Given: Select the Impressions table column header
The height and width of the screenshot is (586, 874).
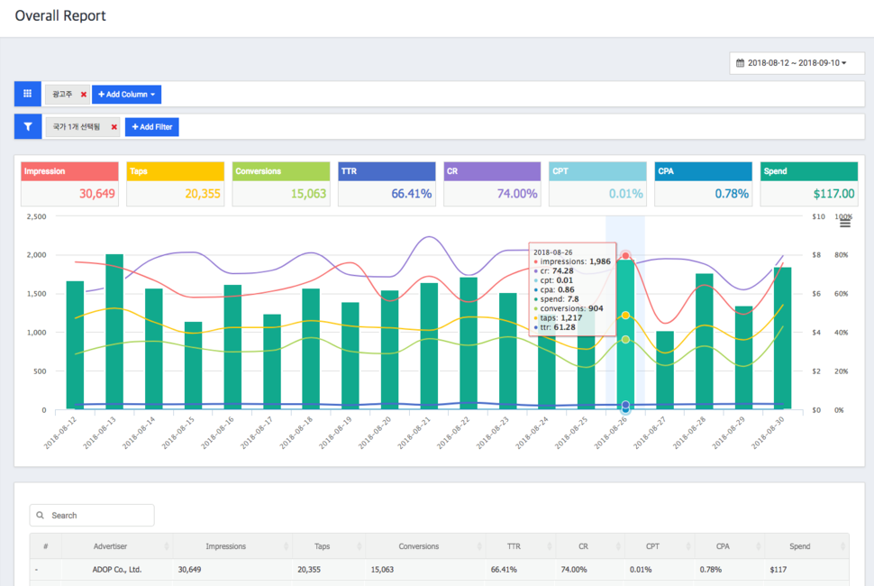Looking at the screenshot, I should click(x=225, y=546).
